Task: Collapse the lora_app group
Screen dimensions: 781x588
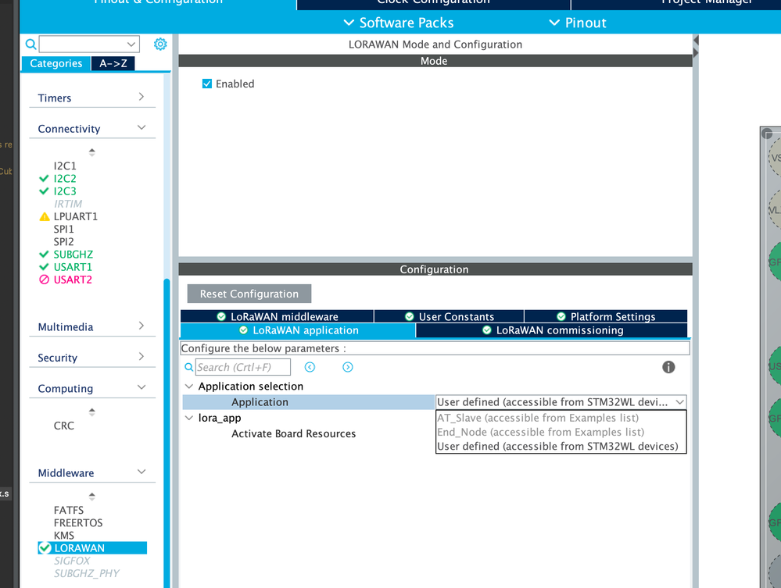Action: 188,418
